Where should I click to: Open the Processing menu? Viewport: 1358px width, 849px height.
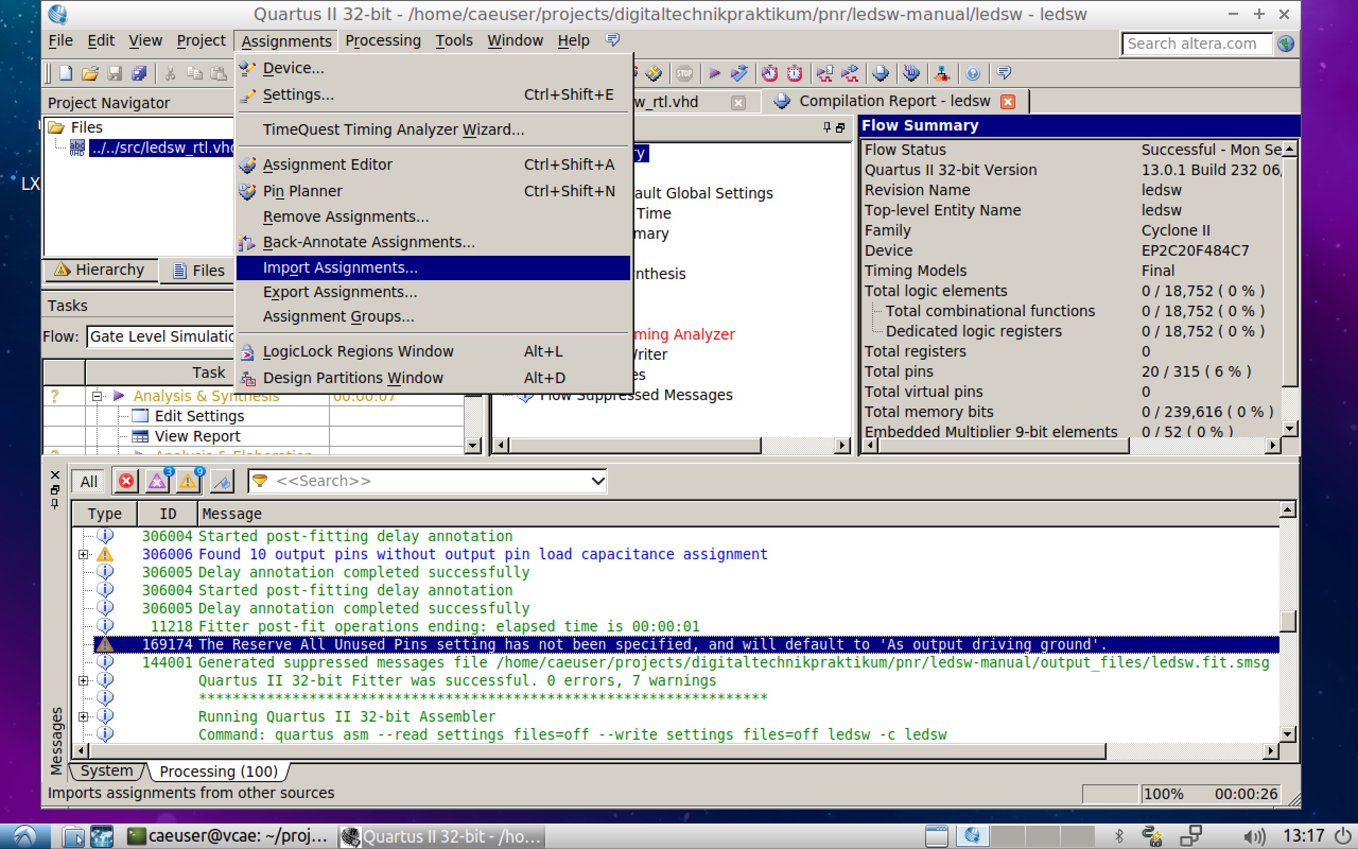tap(382, 40)
